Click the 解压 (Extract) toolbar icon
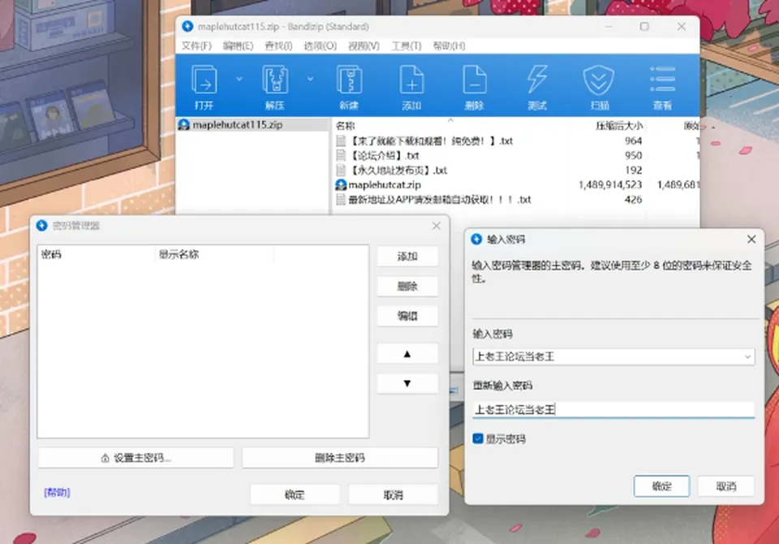The width and height of the screenshot is (779, 544). pos(275,87)
